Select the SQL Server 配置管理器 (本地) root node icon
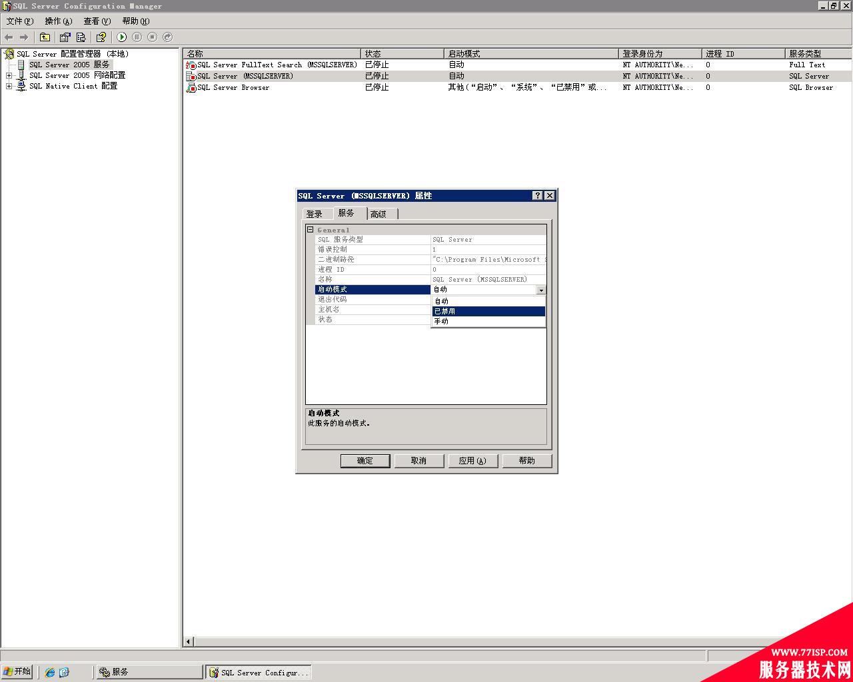The width and height of the screenshot is (853, 682). (x=9, y=54)
